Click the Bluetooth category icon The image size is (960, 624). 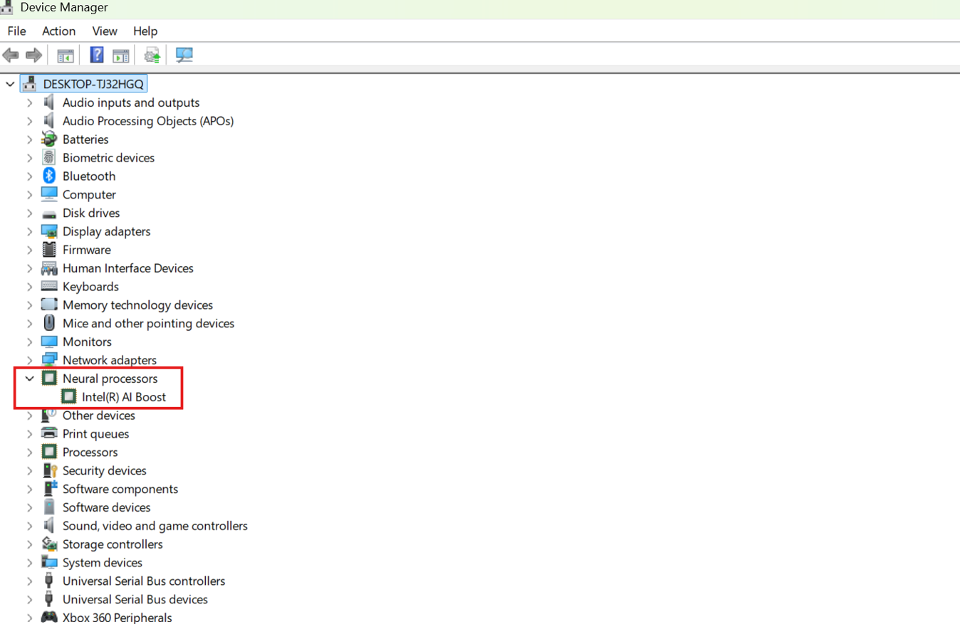(x=49, y=176)
